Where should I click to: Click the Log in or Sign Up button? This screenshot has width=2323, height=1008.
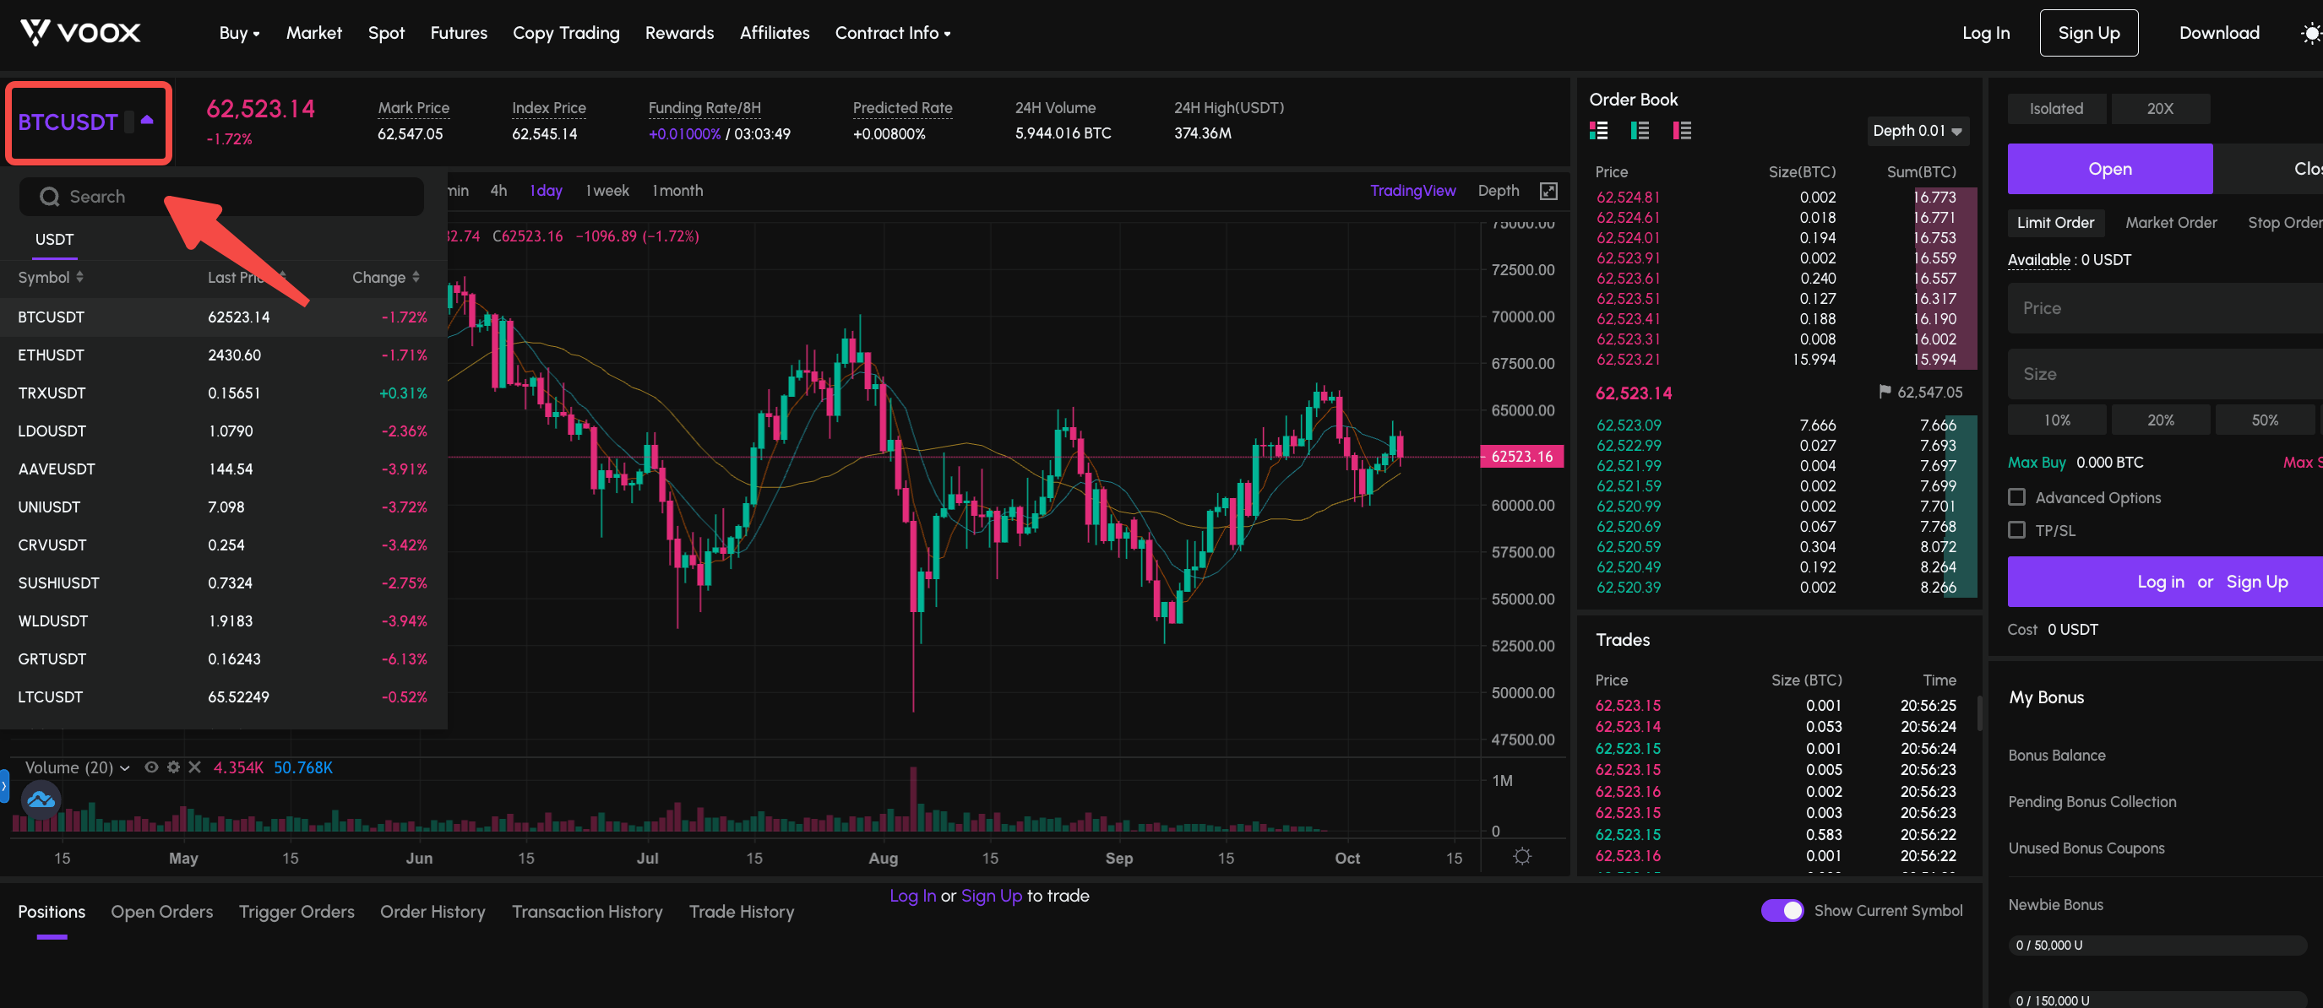tap(2165, 582)
